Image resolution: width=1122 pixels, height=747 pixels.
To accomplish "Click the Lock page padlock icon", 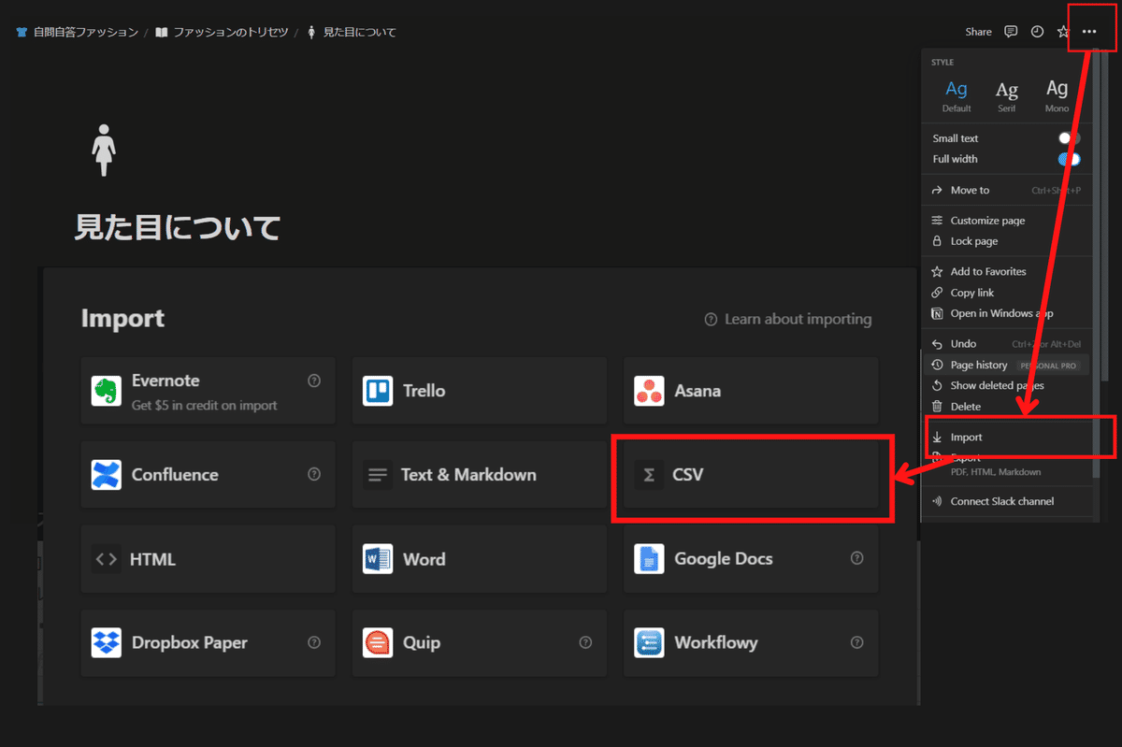I will (x=937, y=241).
